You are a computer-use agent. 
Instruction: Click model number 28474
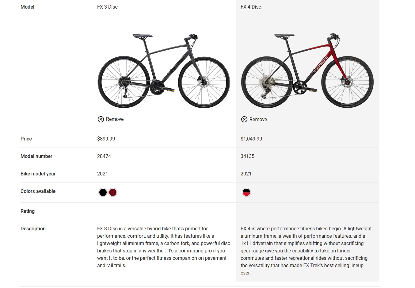[x=104, y=156]
